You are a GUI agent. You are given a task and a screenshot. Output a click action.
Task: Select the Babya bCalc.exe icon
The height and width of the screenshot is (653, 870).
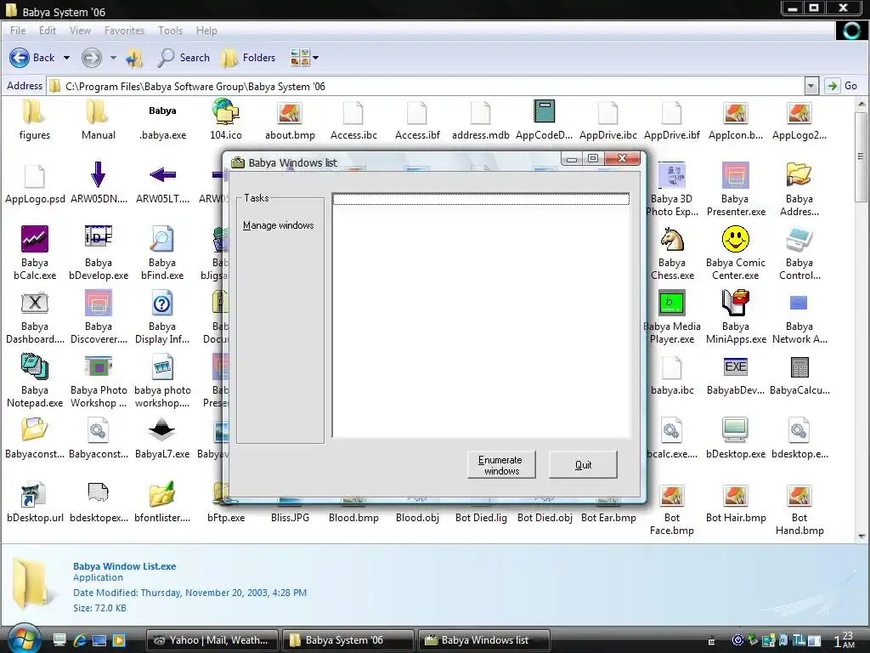(x=34, y=239)
